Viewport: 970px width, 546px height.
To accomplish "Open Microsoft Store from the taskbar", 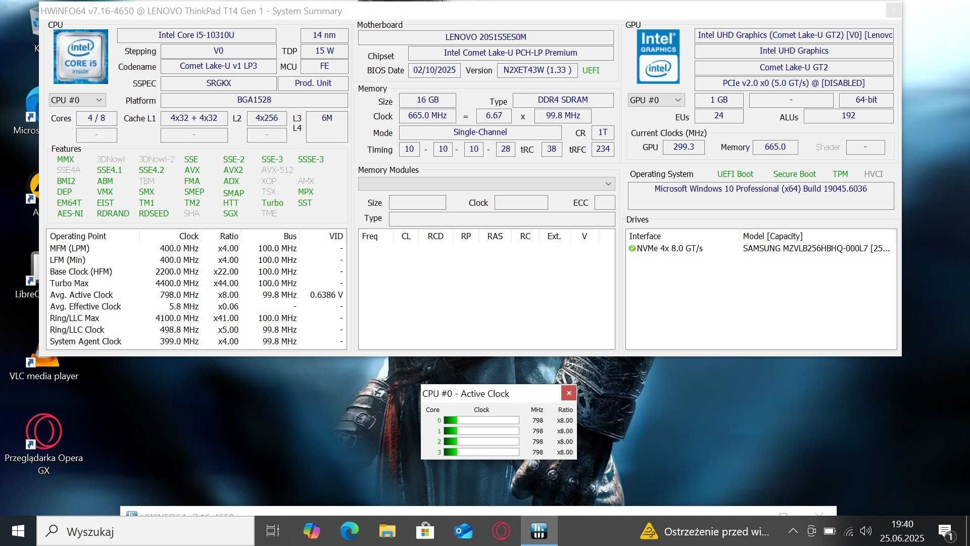I will [425, 531].
